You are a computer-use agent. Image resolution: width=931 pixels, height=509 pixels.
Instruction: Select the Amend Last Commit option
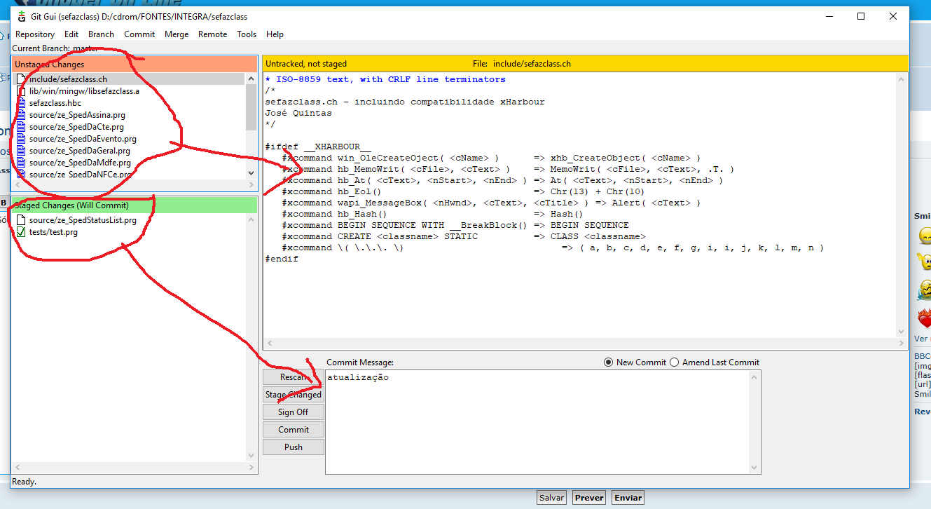tap(675, 362)
